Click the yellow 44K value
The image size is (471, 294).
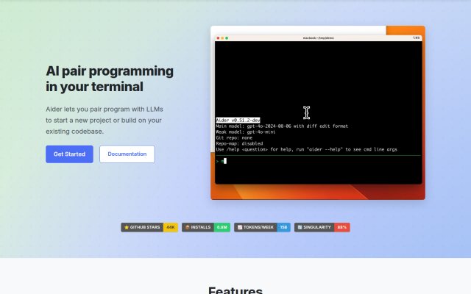pos(171,227)
